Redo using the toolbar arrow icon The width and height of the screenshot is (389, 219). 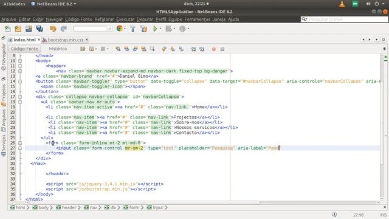(64, 29)
